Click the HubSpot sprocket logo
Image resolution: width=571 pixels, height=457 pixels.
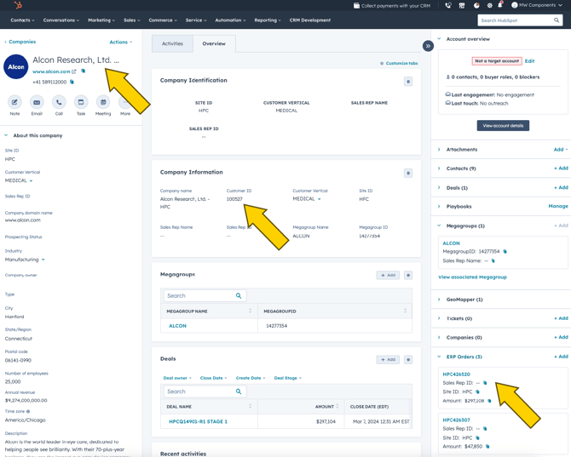point(18,6)
